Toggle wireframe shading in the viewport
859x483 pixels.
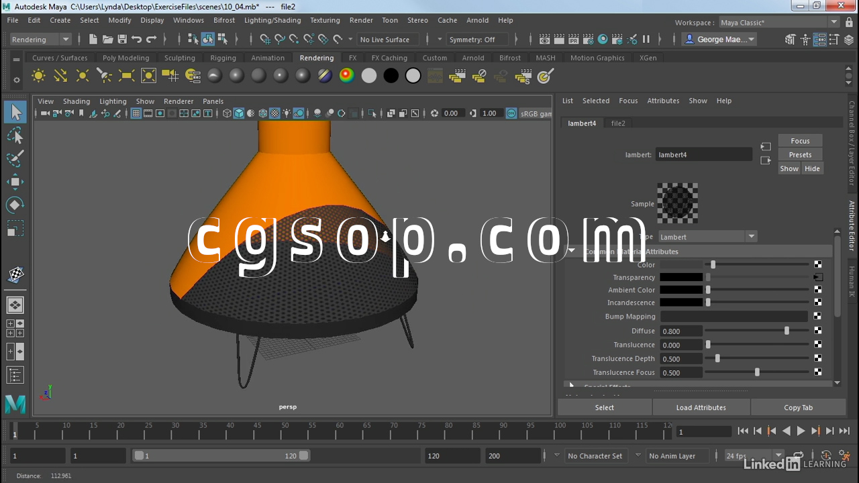227,113
